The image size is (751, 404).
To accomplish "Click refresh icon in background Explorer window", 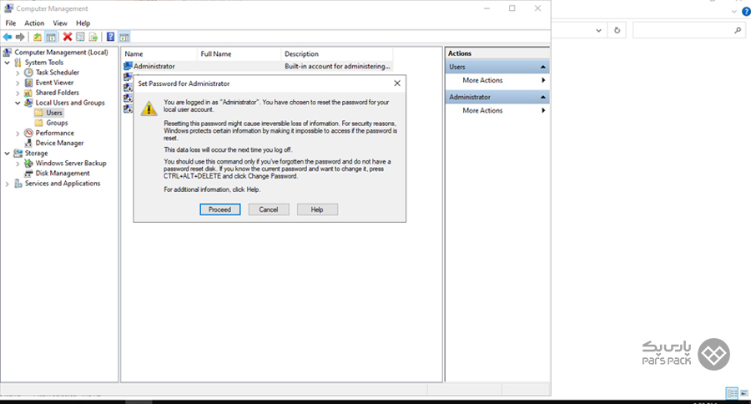I will click(x=617, y=30).
